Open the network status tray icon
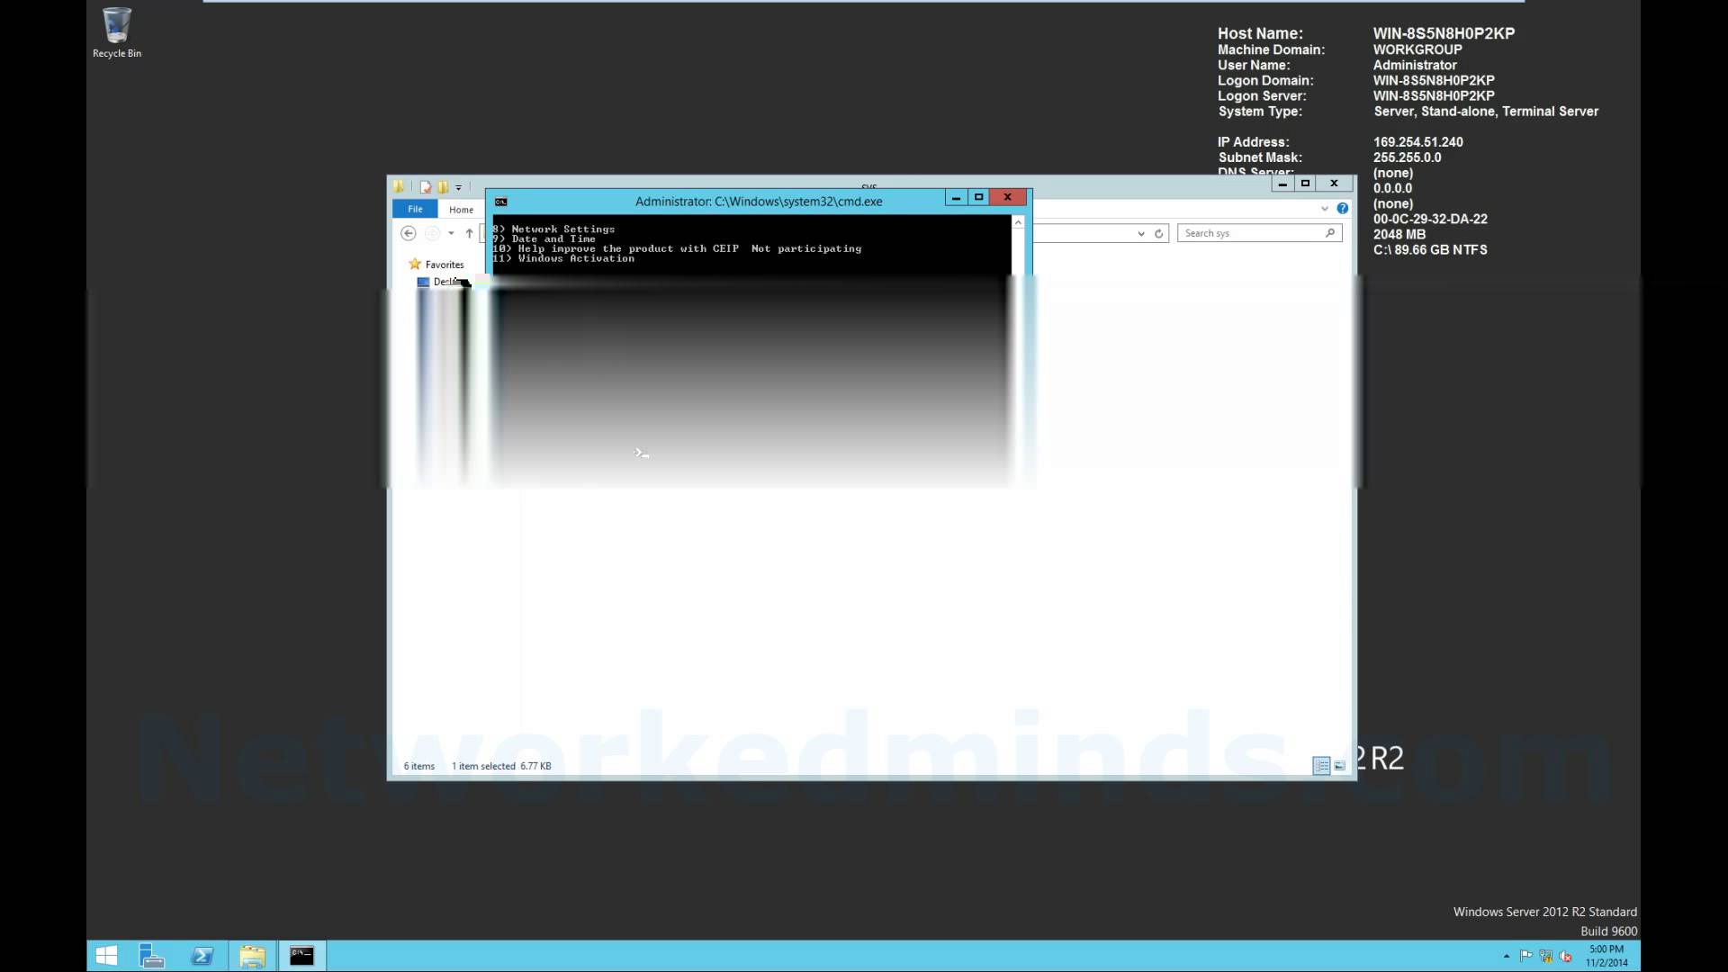This screenshot has height=972, width=1728. click(1545, 957)
